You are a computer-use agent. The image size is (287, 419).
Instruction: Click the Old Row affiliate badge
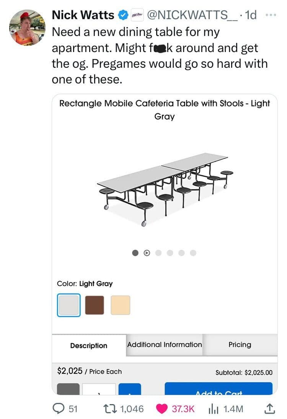(137, 15)
